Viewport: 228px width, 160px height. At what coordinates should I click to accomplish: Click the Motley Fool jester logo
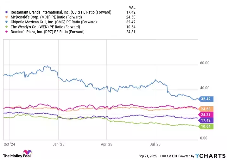pos(32,154)
